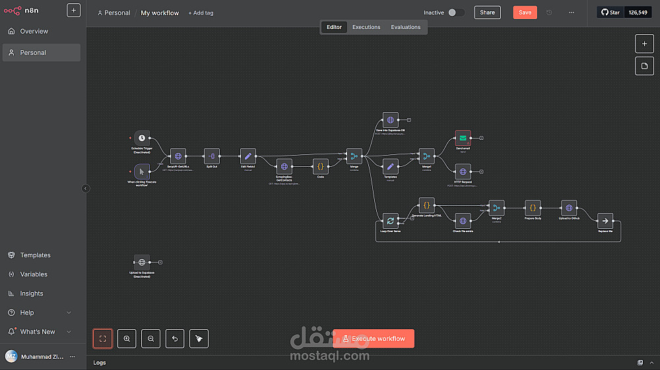This screenshot has width=660, height=370.
Task: Select the Loop Over Items node
Action: coord(390,221)
